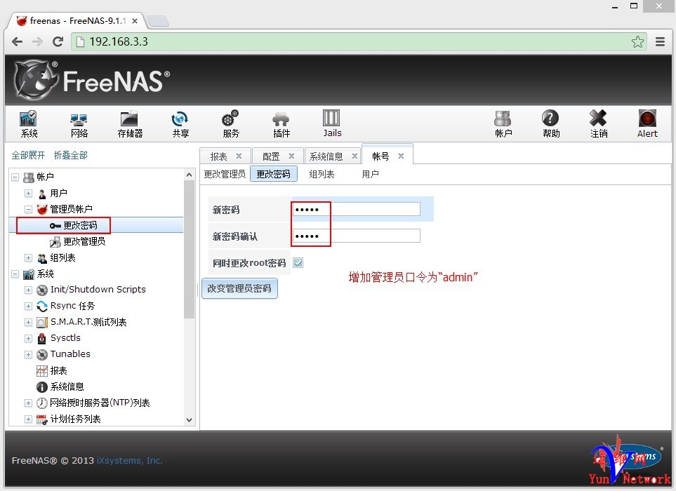The width and height of the screenshot is (676, 491).
Task: Click the 报表 chart icon in tree
Action: point(42,371)
